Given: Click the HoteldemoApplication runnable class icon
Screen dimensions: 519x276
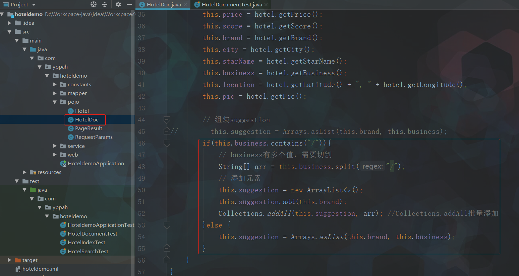Looking at the screenshot, I should [63, 164].
